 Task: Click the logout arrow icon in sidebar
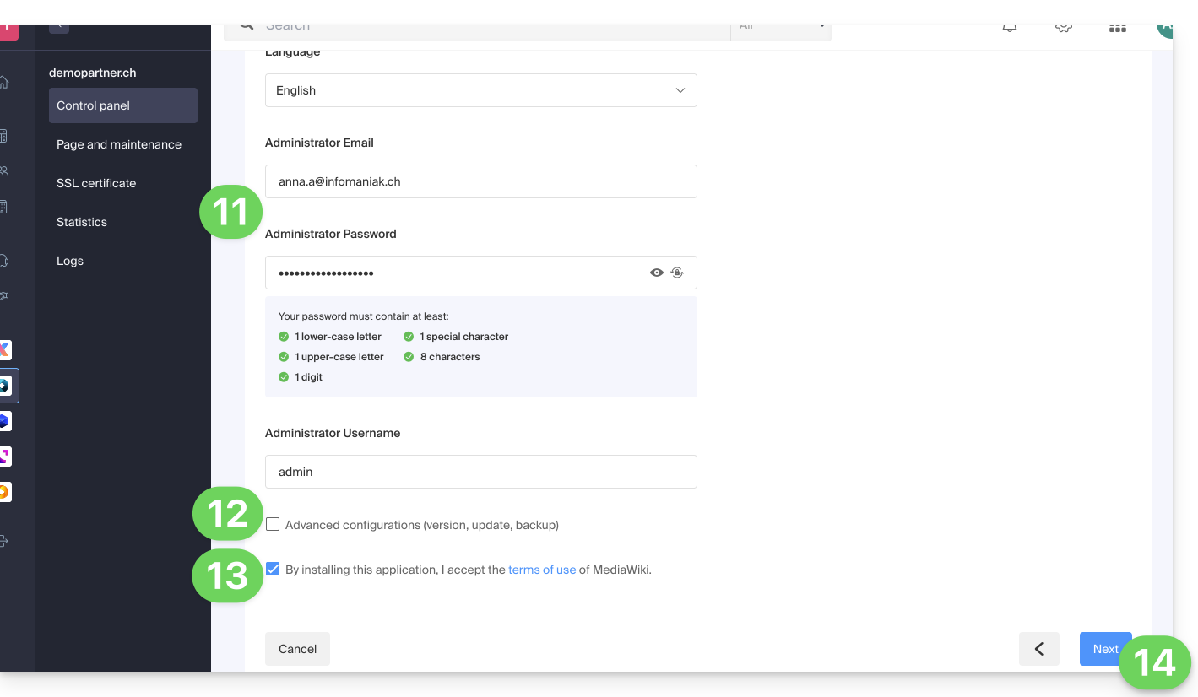point(4,541)
